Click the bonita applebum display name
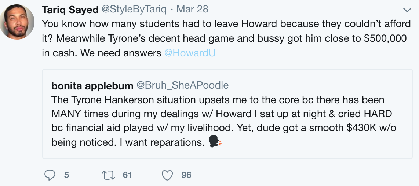The height and width of the screenshot is (186, 419). tap(92, 86)
